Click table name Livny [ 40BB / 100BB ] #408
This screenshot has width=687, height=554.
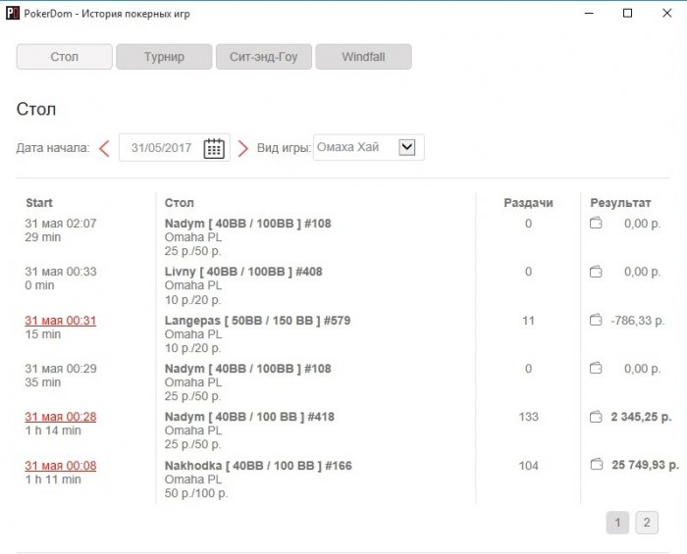pyautogui.click(x=243, y=272)
